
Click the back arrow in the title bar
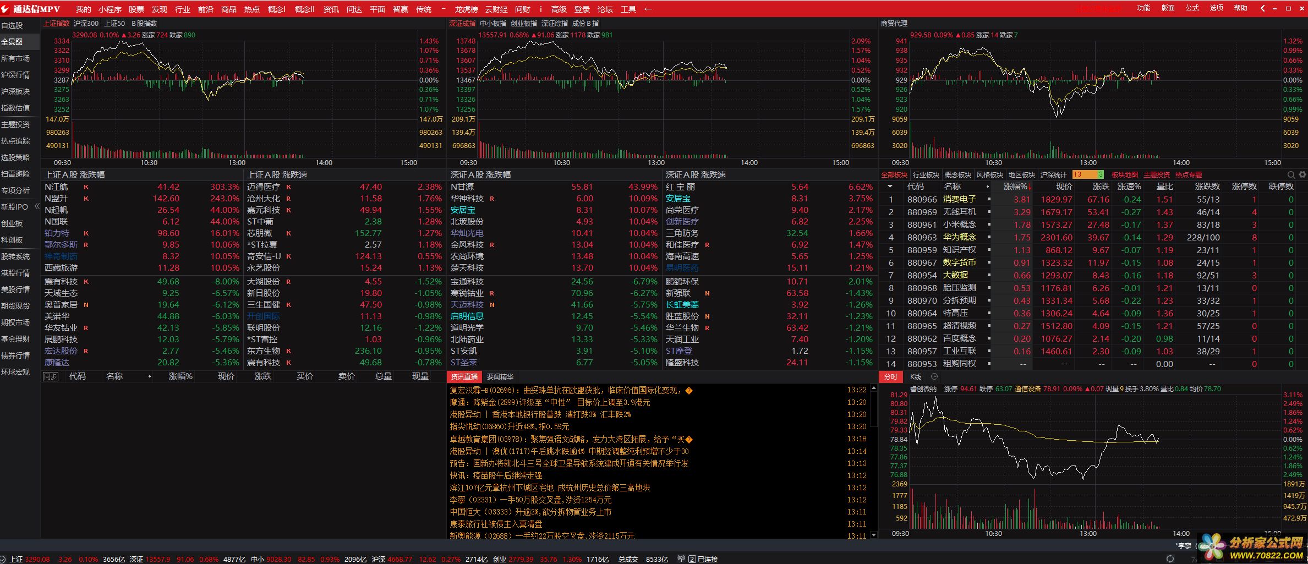1262,8
